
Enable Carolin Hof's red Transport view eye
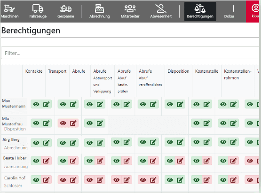pyautogui.click(x=63, y=180)
